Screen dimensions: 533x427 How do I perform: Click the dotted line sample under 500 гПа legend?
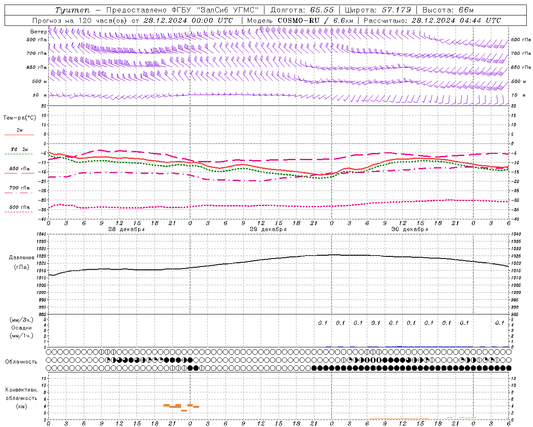click(18, 212)
